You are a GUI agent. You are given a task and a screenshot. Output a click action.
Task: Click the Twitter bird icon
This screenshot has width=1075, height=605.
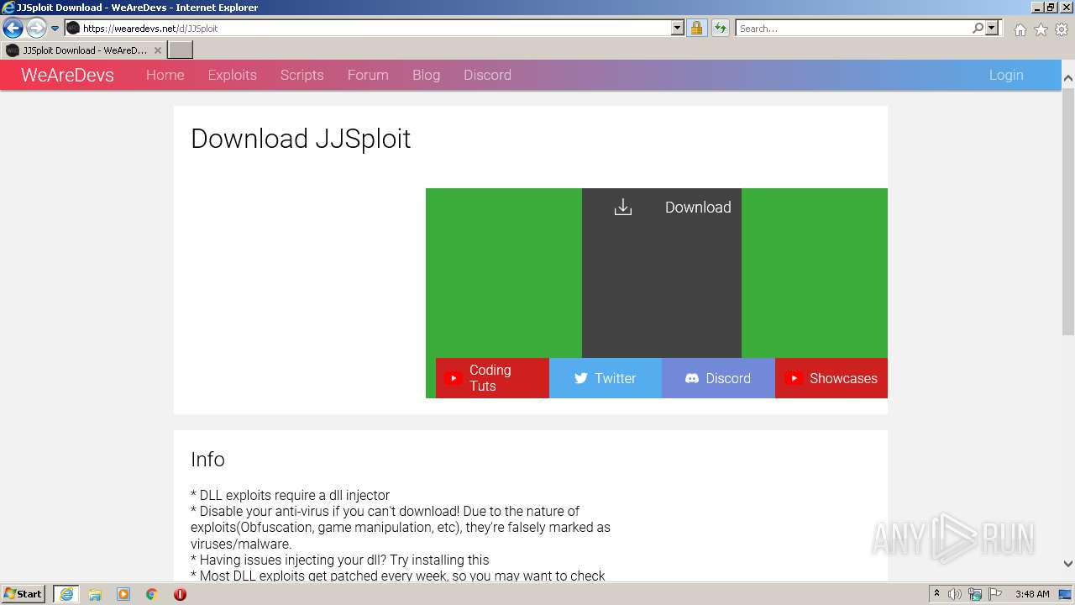(x=580, y=378)
